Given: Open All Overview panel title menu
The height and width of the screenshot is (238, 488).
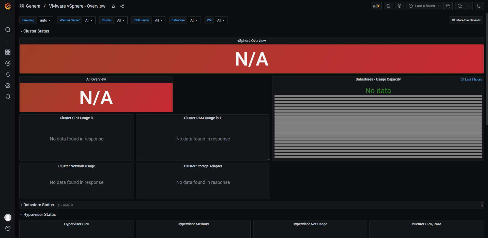Looking at the screenshot, I should (96, 79).
